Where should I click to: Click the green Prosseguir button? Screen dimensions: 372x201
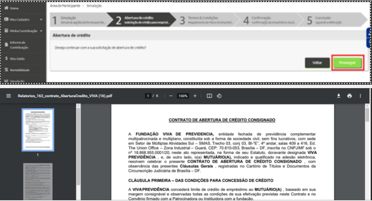pyautogui.click(x=347, y=63)
